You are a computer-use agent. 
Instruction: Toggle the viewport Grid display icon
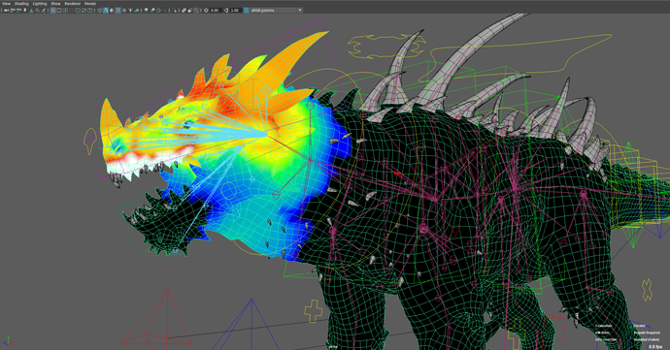(53, 10)
